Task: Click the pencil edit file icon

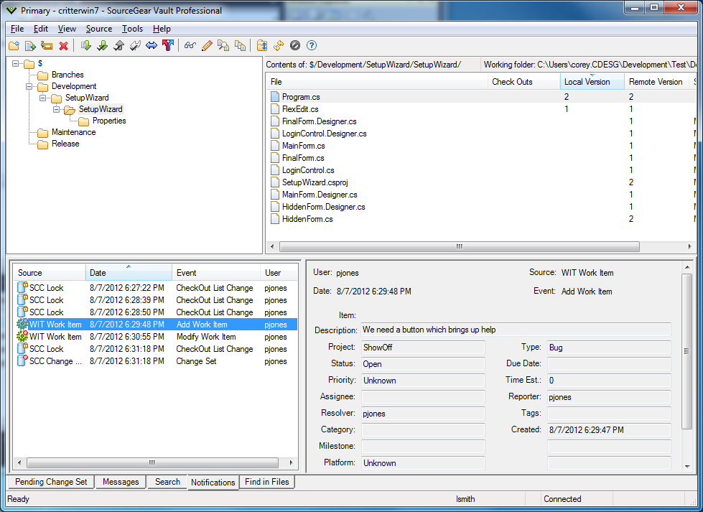Action: pyautogui.click(x=207, y=46)
